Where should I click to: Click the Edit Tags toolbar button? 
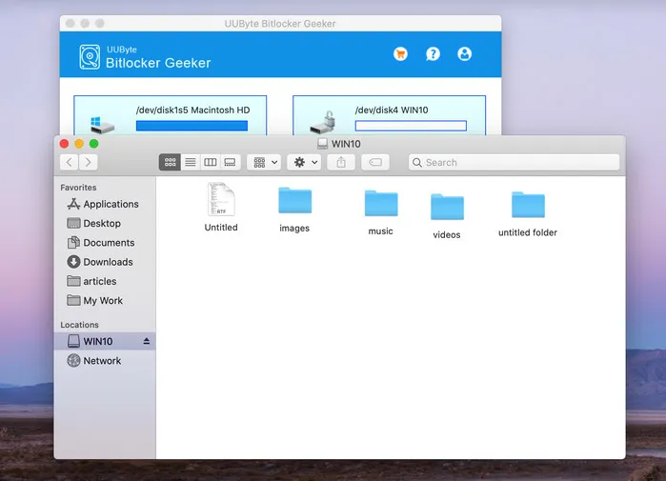(x=375, y=162)
